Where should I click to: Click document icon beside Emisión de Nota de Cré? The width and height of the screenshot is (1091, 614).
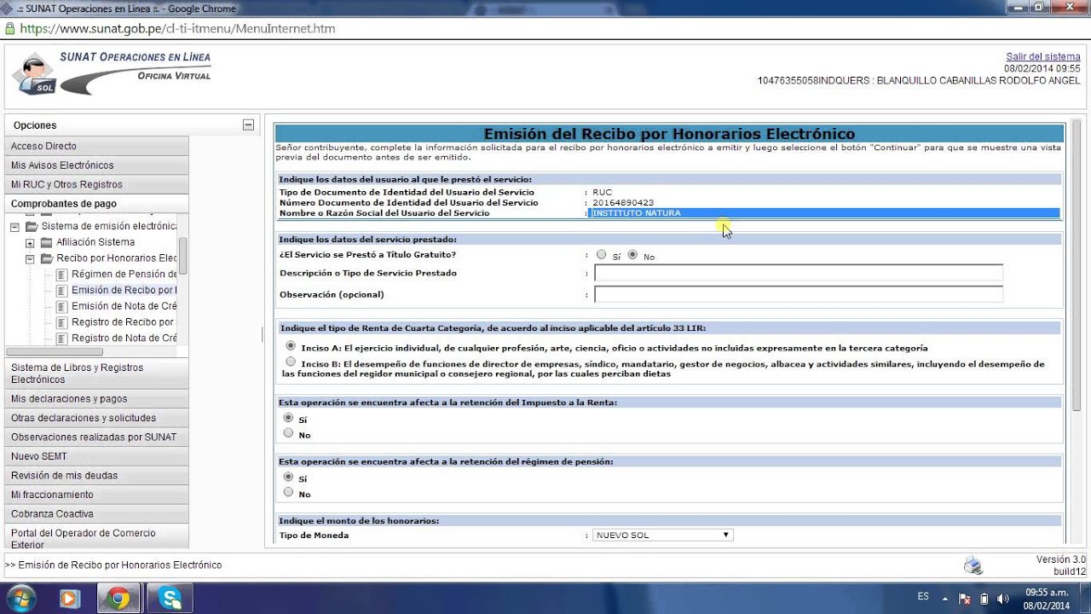tap(62, 306)
